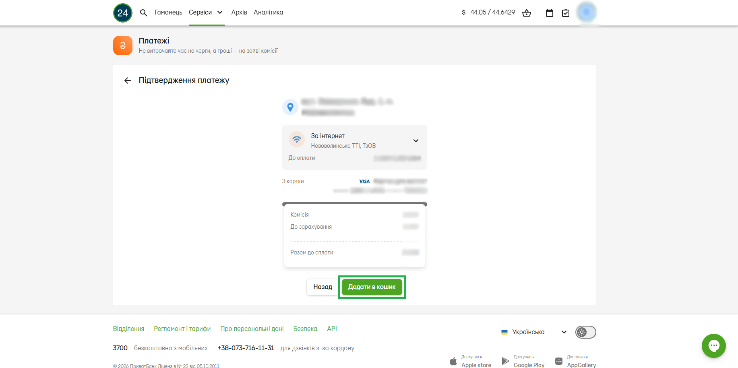The height and width of the screenshot is (368, 738).
Task: Click the copyright ПриватБанк license text
Action: click(166, 366)
